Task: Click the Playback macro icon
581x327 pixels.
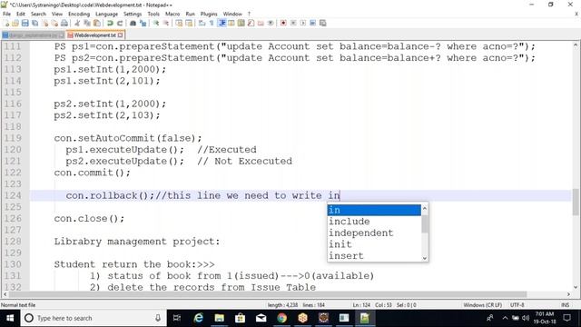Action: point(303,23)
